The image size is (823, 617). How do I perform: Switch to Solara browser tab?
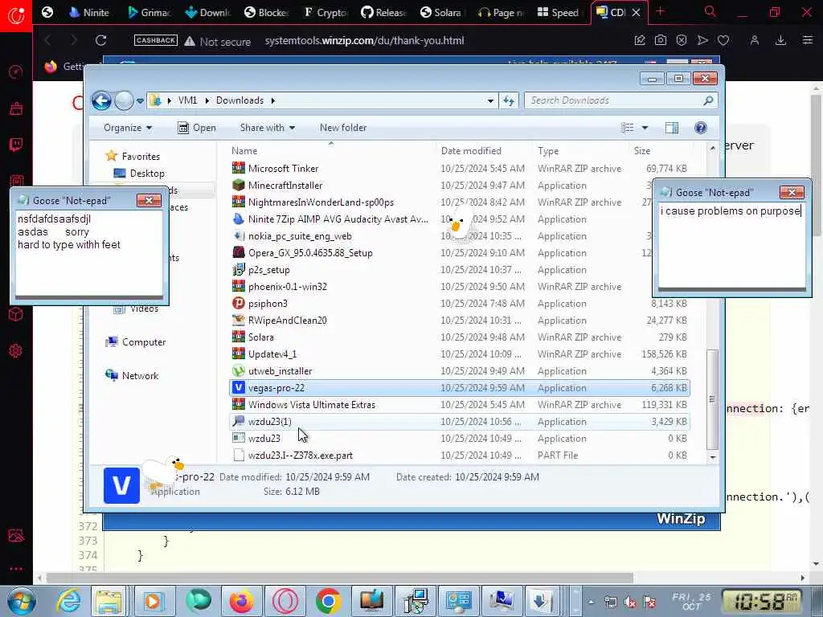click(x=442, y=12)
